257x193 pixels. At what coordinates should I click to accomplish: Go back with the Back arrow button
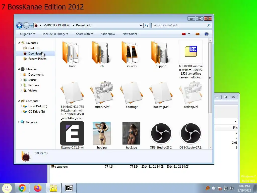(19, 25)
